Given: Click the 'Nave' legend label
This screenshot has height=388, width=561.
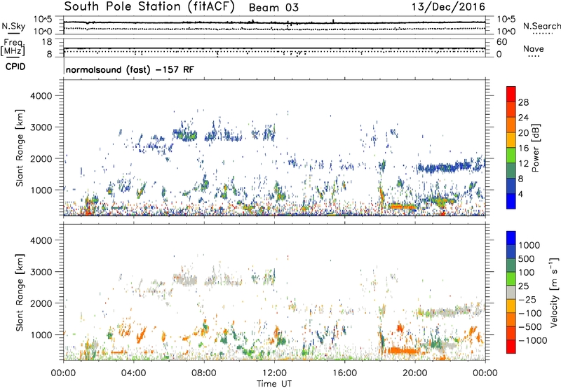Looking at the screenshot, I should 534,49.
